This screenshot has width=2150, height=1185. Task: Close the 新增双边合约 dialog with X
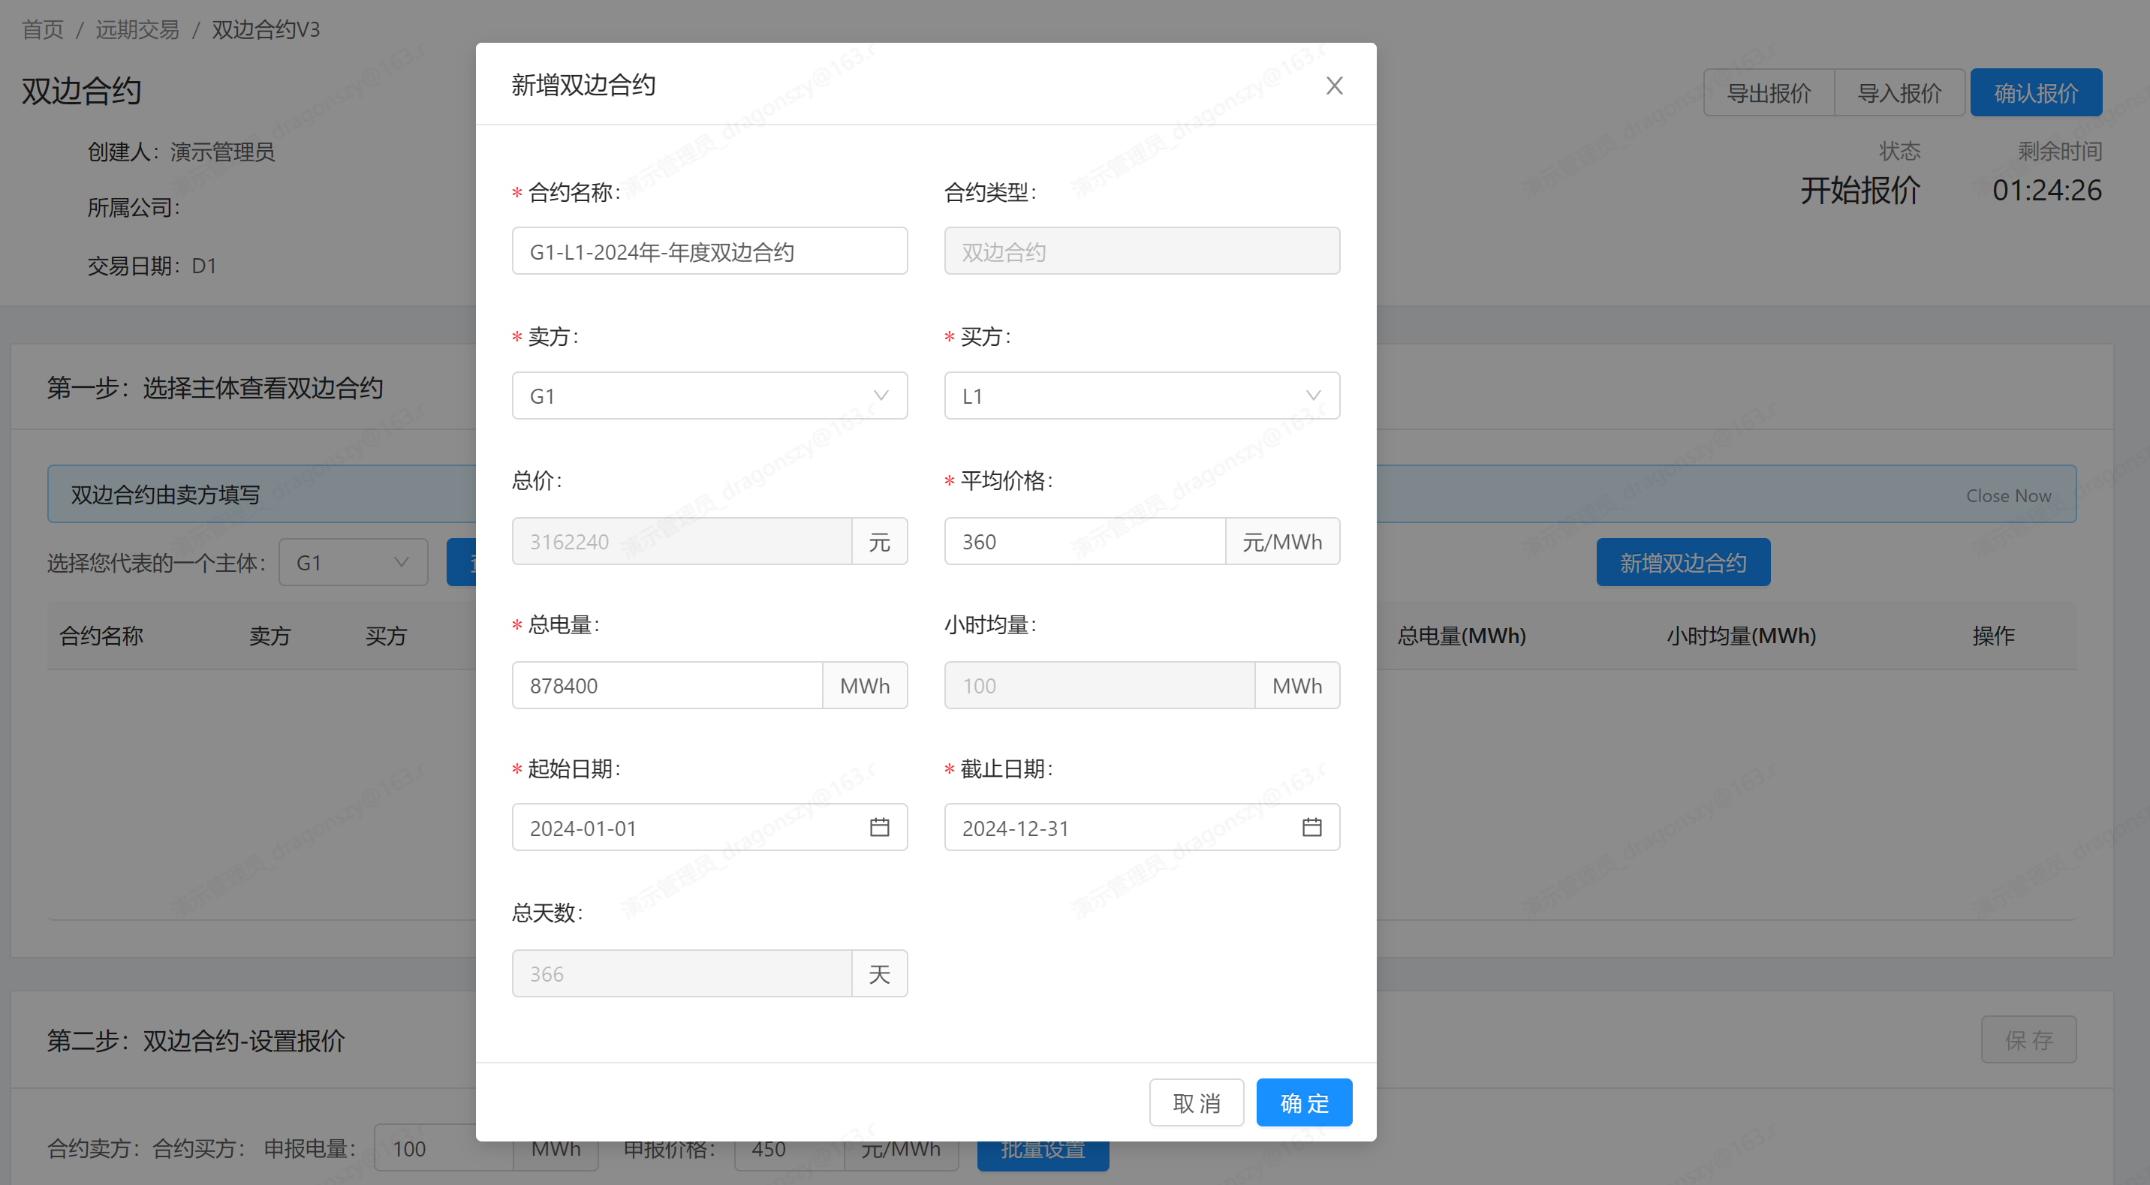tap(1334, 85)
